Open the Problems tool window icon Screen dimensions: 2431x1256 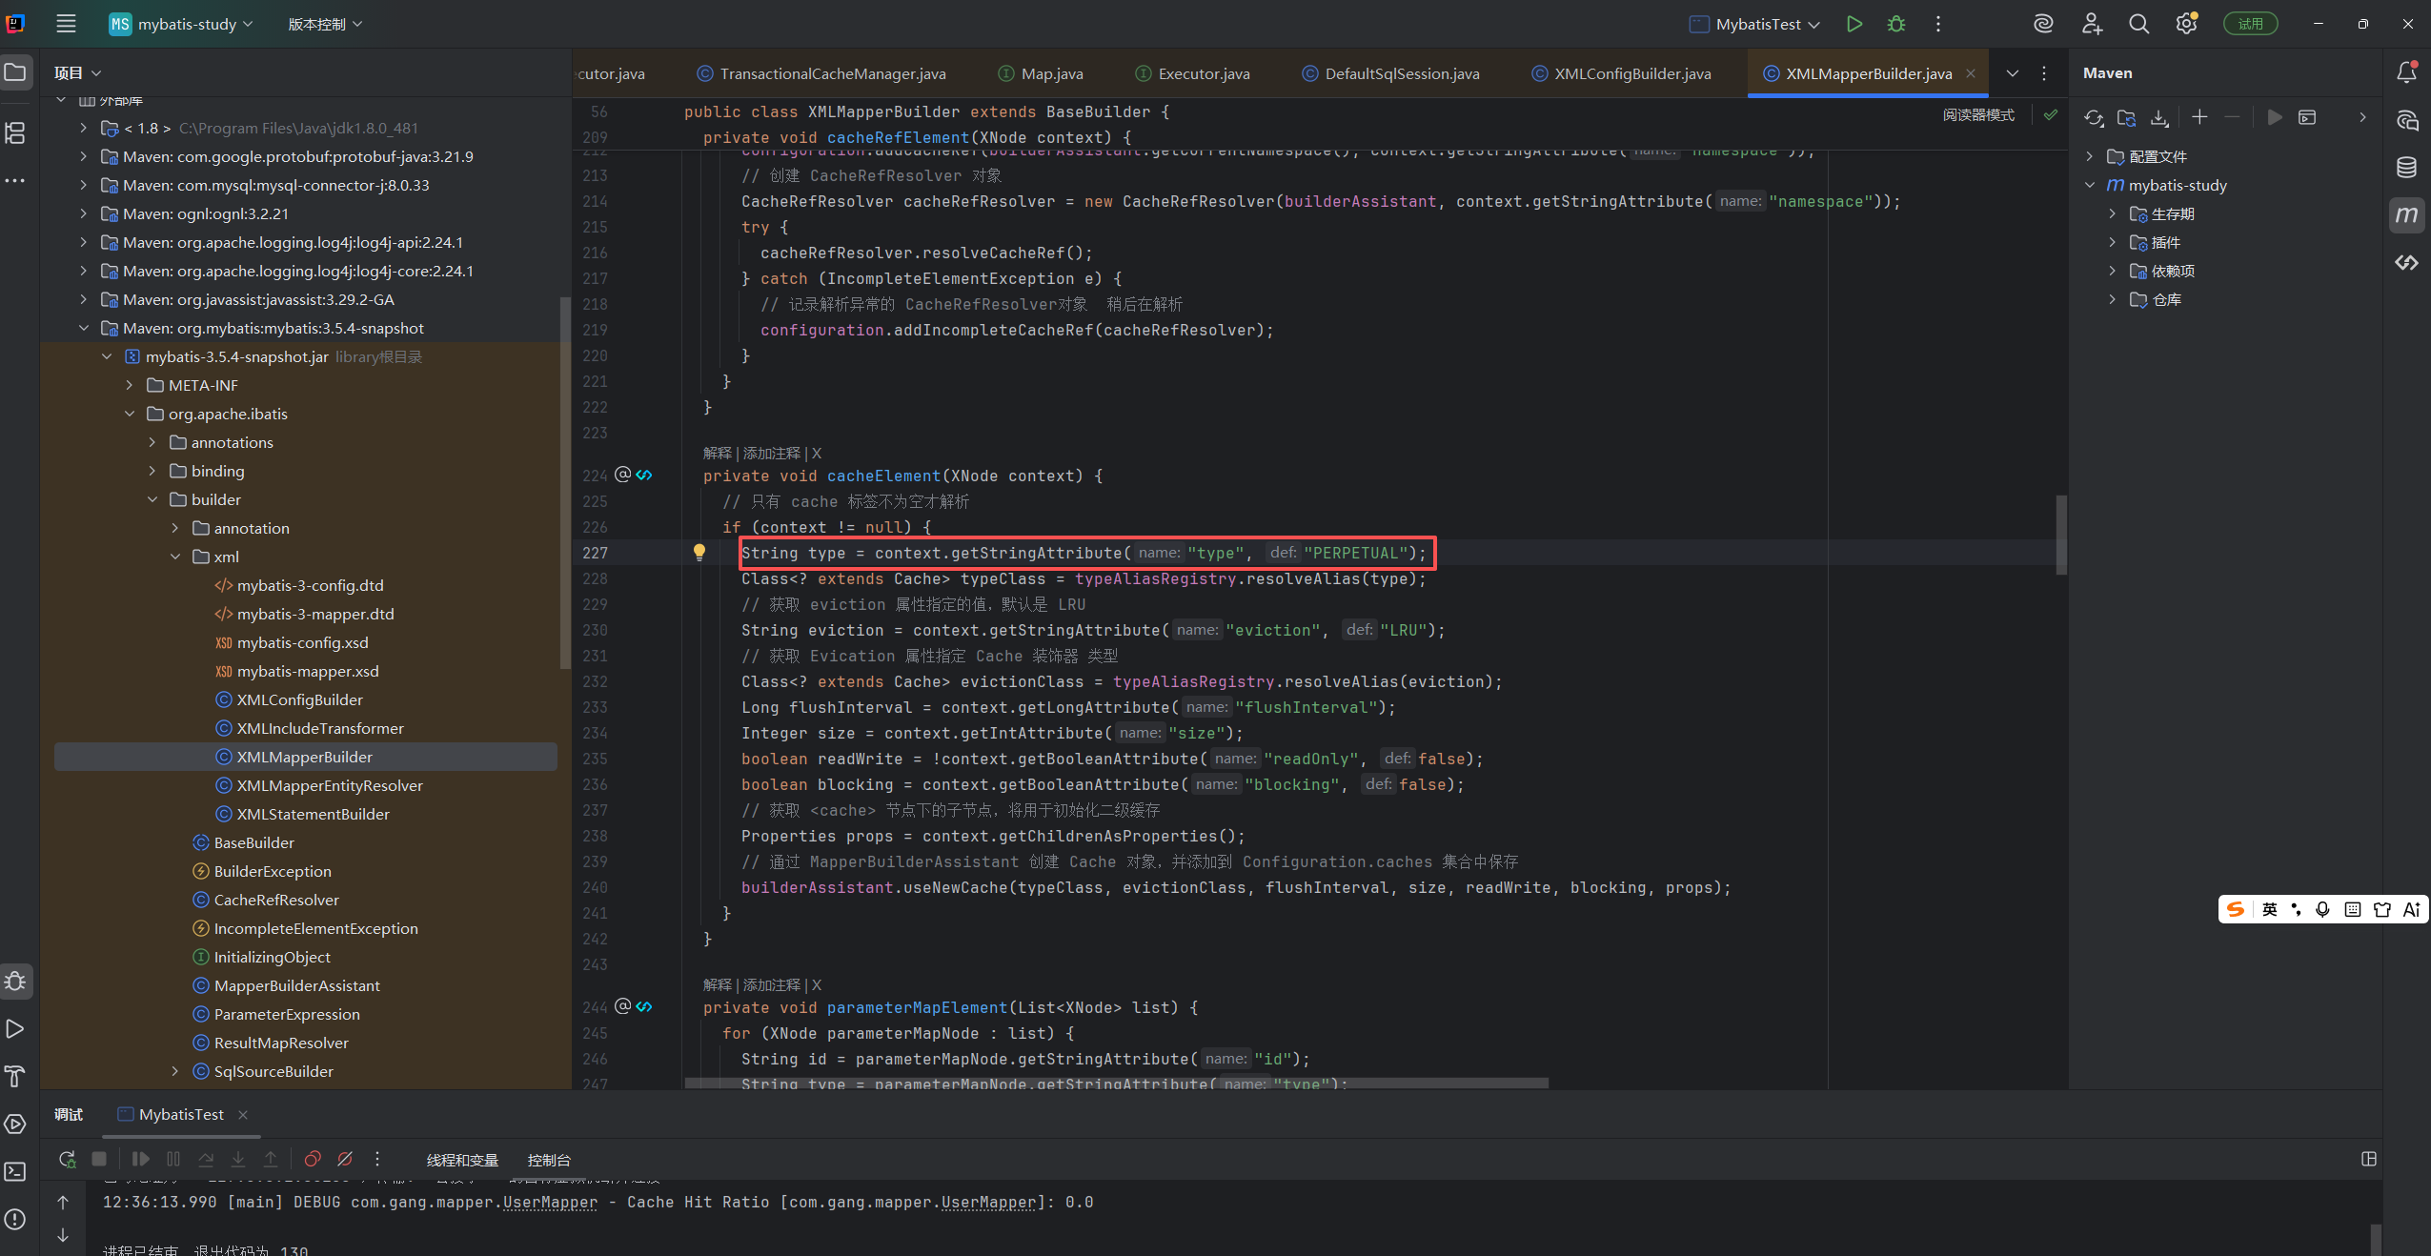(x=15, y=1219)
